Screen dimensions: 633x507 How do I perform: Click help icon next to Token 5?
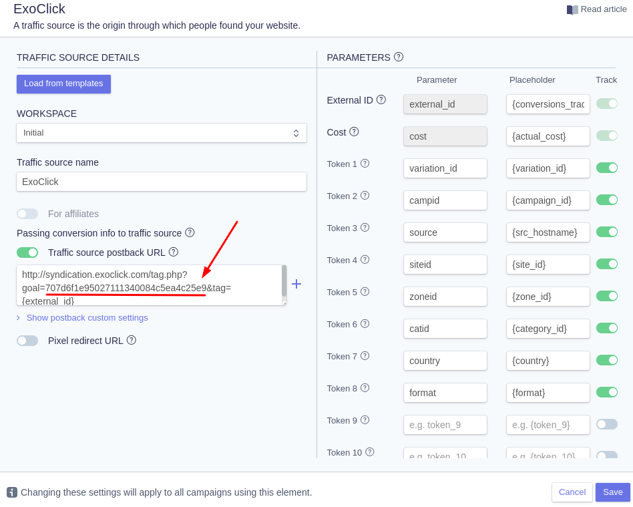(x=365, y=292)
